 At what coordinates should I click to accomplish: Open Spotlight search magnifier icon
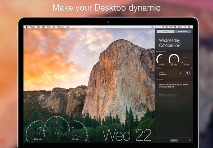(x=186, y=27)
